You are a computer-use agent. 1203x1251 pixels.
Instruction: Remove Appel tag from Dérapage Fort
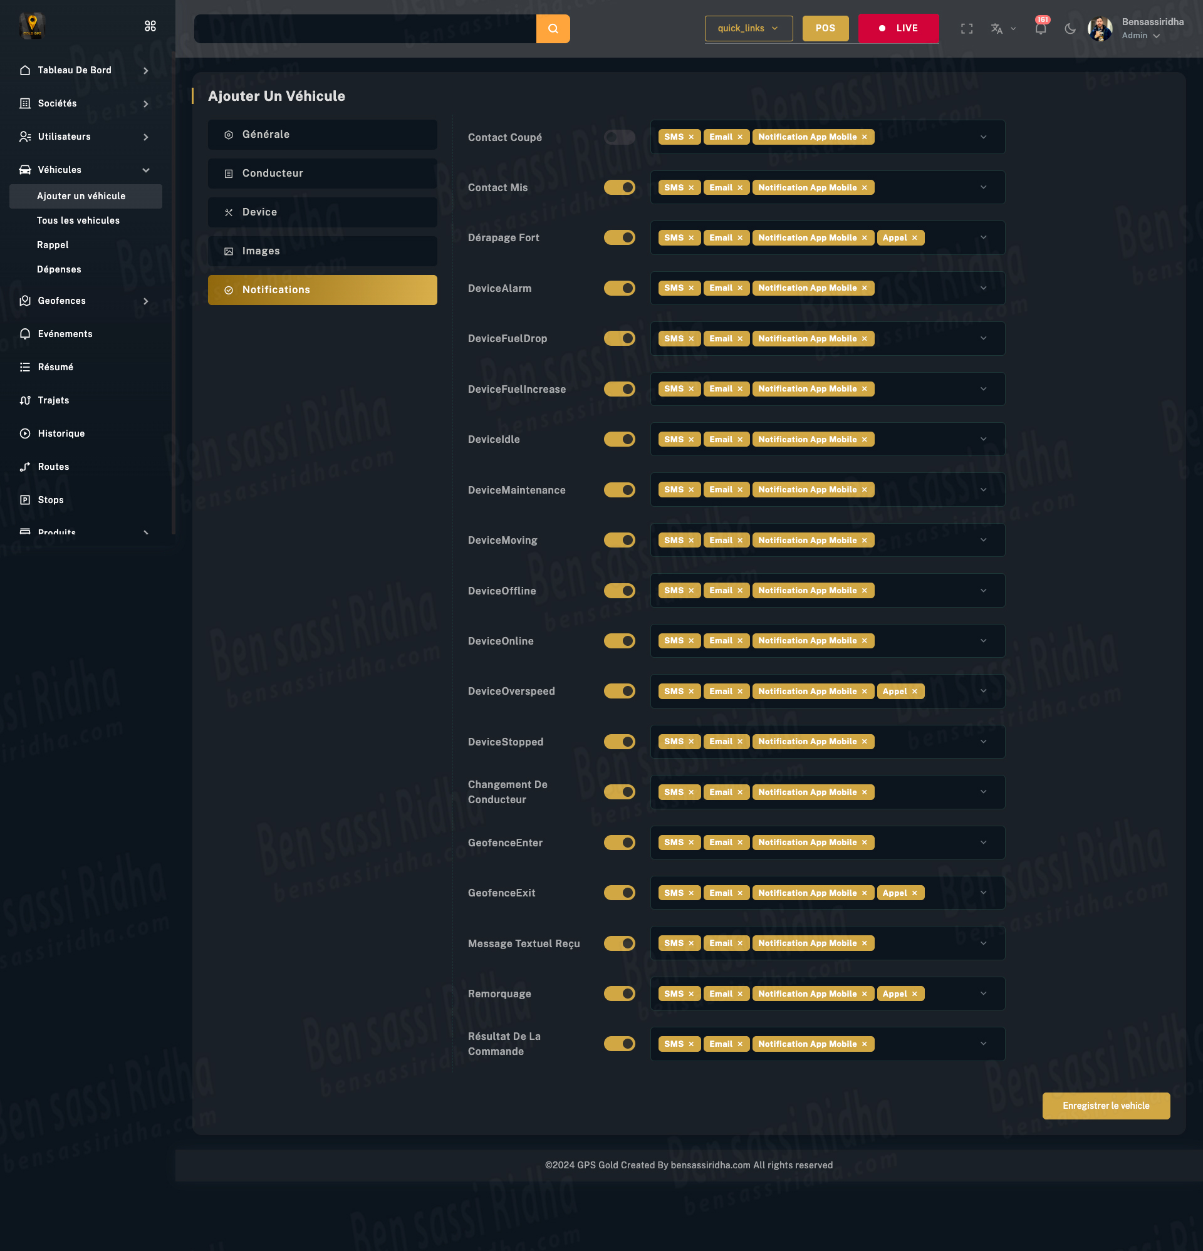click(x=914, y=238)
